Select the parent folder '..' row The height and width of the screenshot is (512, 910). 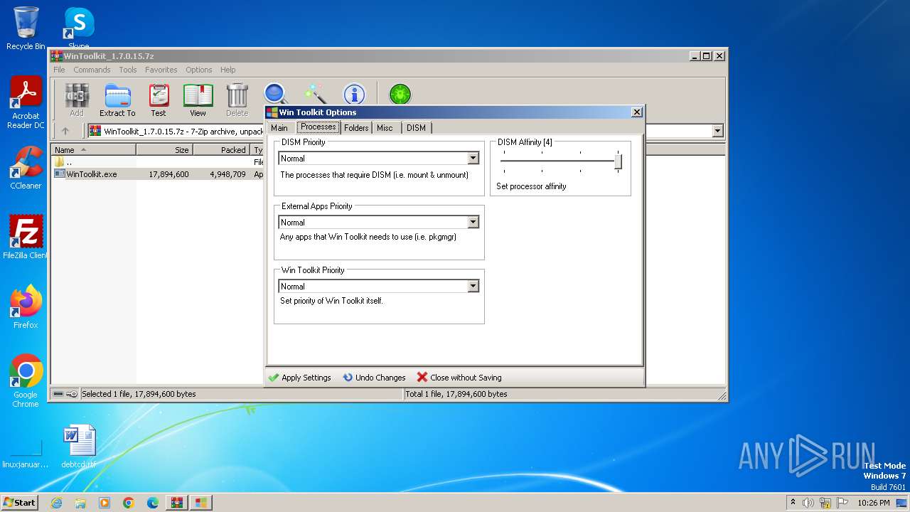coord(159,162)
